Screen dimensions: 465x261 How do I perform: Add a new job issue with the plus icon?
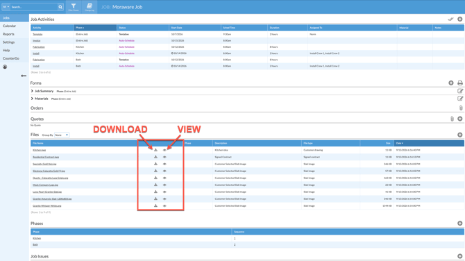point(459,256)
